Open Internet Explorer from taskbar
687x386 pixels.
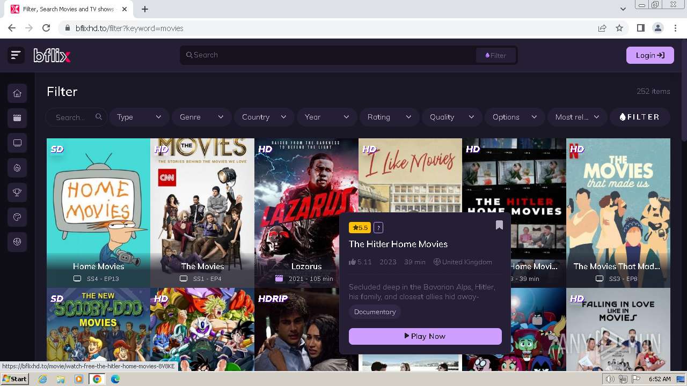43,379
